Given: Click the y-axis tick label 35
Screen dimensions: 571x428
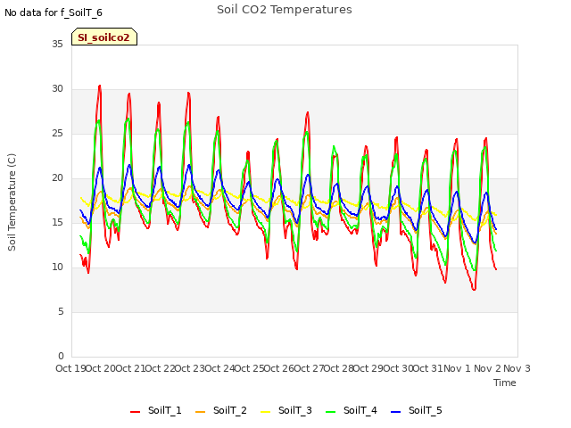Looking at the screenshot, I should [x=57, y=44].
